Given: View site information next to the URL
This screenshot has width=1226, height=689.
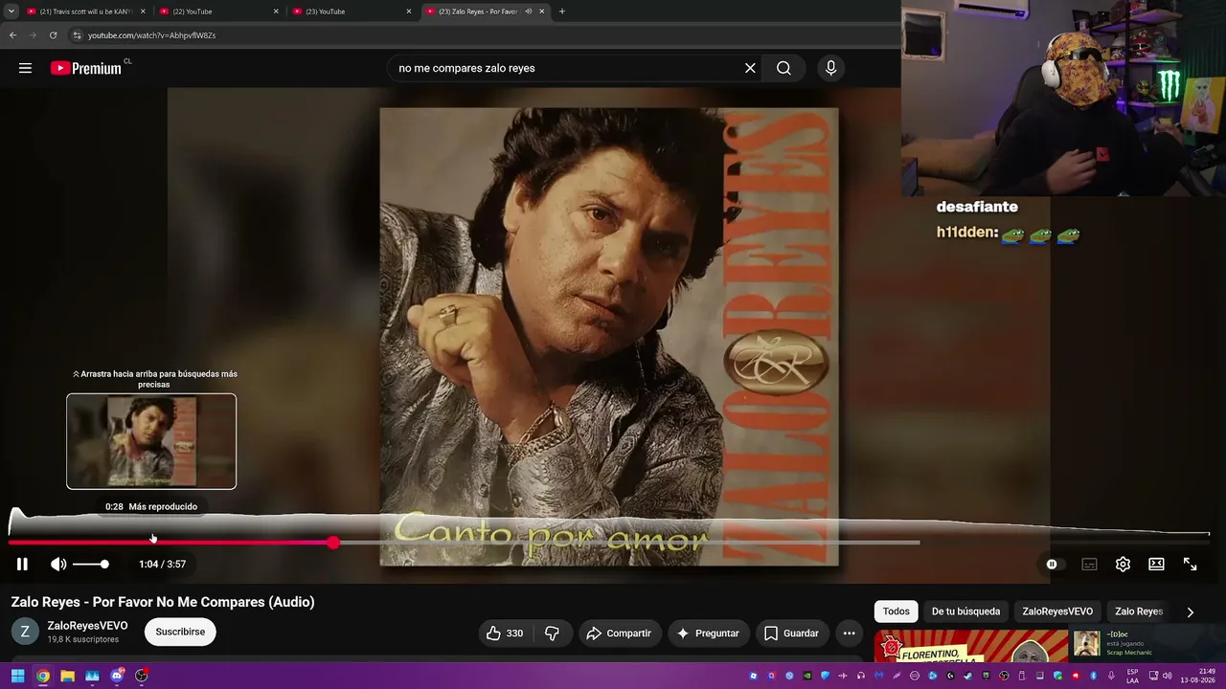Looking at the screenshot, I should (78, 35).
